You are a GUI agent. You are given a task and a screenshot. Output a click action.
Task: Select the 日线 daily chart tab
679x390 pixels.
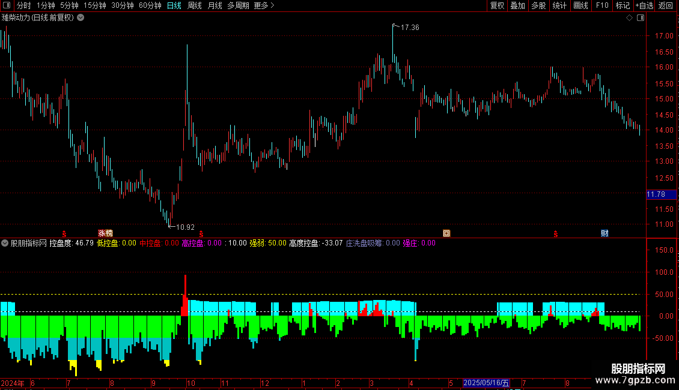click(x=174, y=5)
